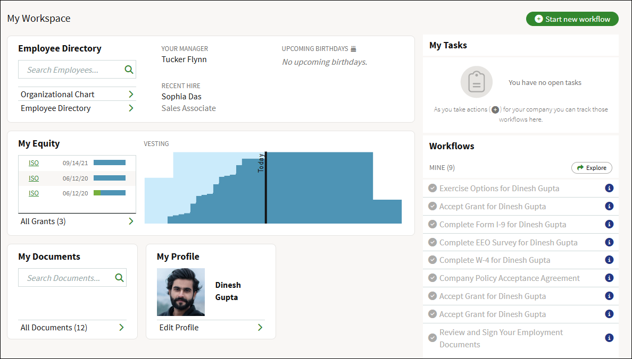632x359 pixels.
Task: Open All Grants (3) chevron arrow
Action: point(131,221)
